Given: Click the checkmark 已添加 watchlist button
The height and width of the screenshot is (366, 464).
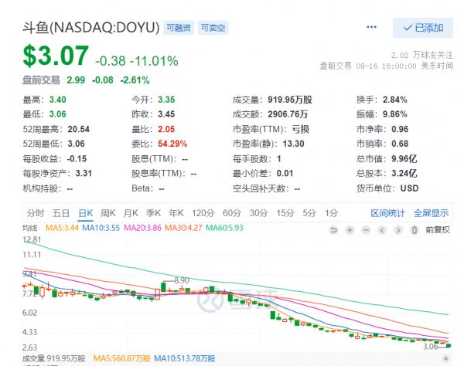Looking at the screenshot, I should click(x=422, y=28).
